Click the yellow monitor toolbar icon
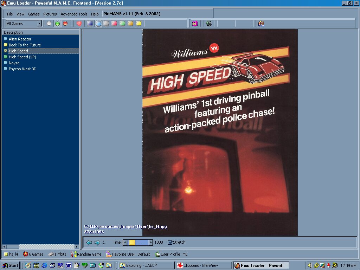Image resolution: width=360 pixels, height=270 pixels. 139,24
